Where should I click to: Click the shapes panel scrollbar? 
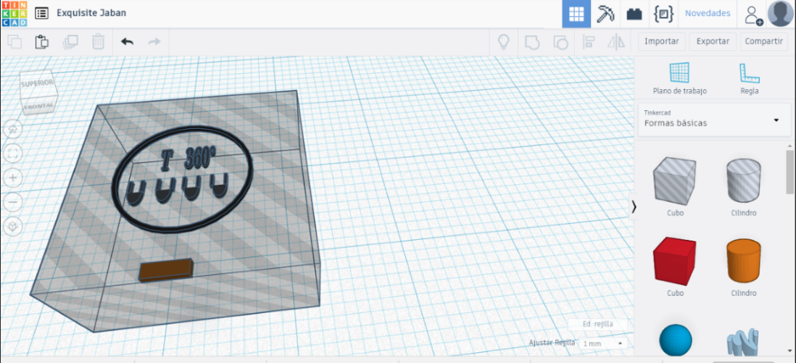point(790,172)
